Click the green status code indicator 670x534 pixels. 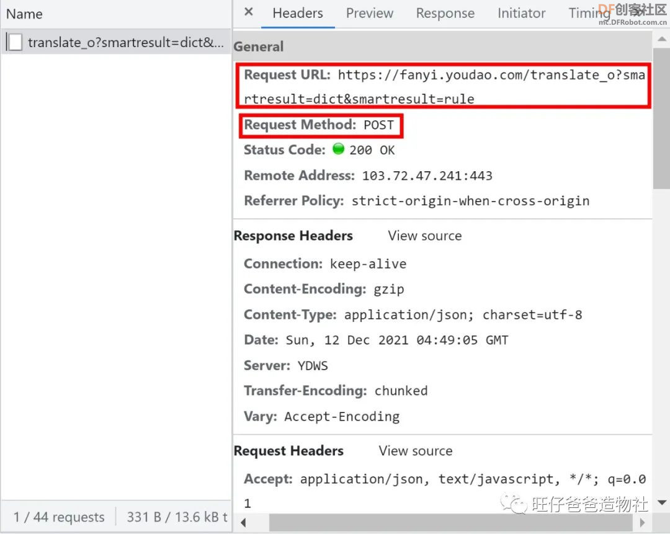pyautogui.click(x=338, y=149)
